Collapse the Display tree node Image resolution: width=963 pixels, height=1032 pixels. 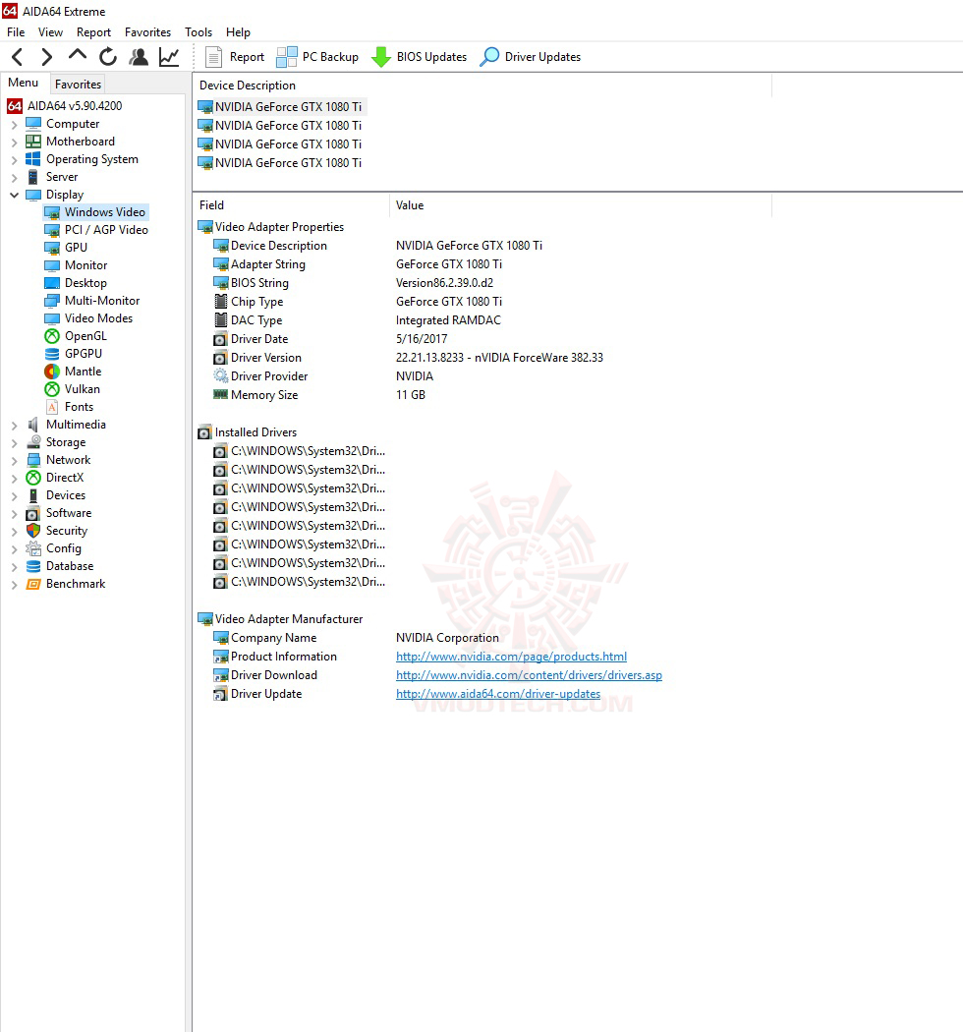[14, 195]
